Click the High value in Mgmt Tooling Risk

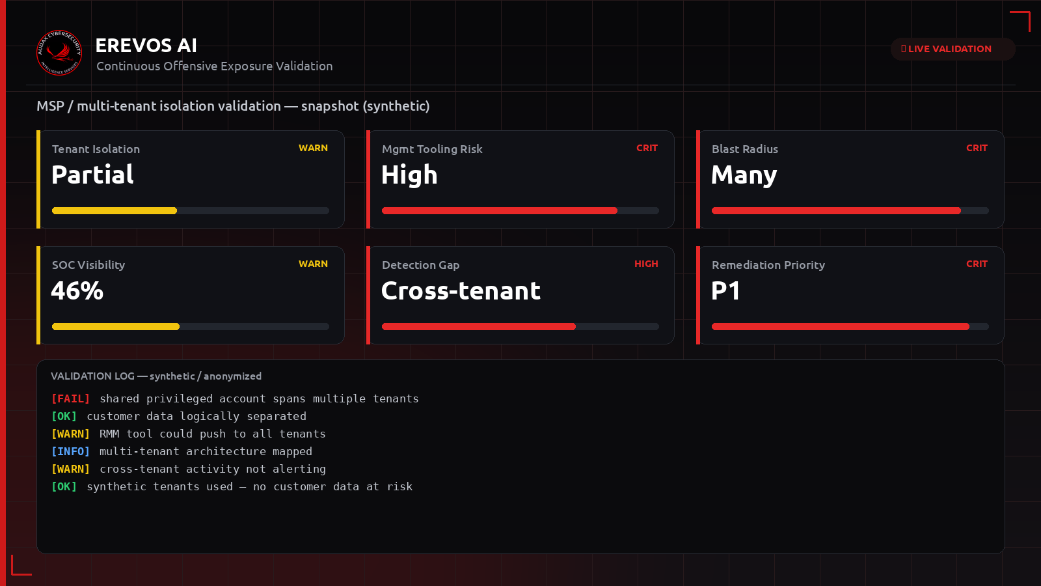[x=409, y=175]
